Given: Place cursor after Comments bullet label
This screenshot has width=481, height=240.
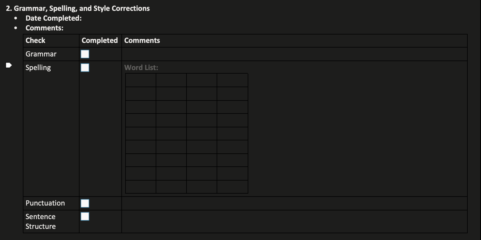Looking at the screenshot, I should click(65, 28).
